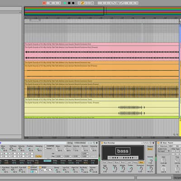Switch to the String tab

point(70,143)
